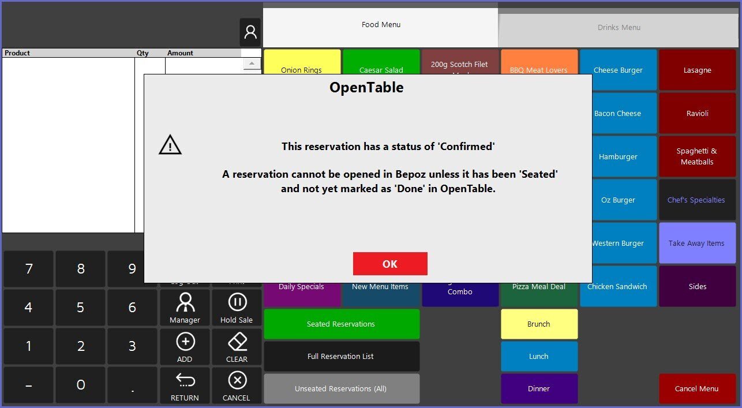Image resolution: width=742 pixels, height=408 pixels.
Task: Click the Product column header
Action: pos(68,53)
